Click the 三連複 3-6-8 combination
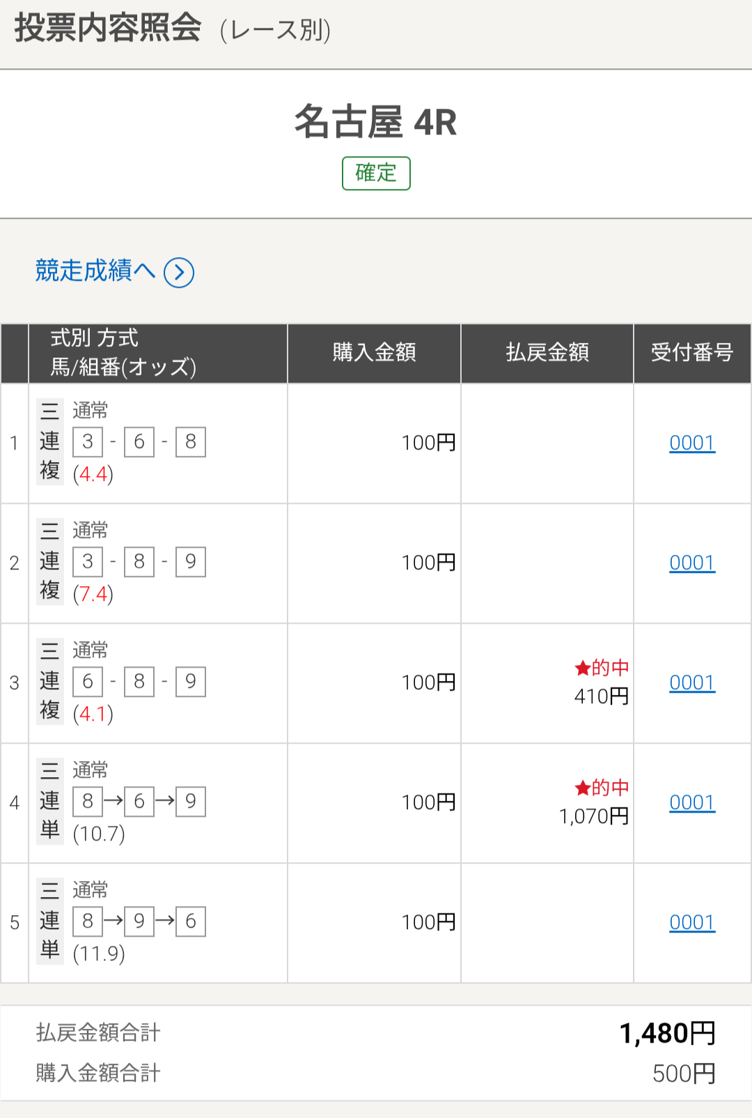The image size is (752, 1118). coord(139,442)
